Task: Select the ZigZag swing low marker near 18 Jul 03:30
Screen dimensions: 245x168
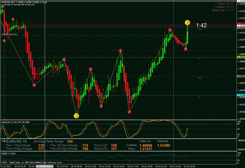Action: click(34, 85)
